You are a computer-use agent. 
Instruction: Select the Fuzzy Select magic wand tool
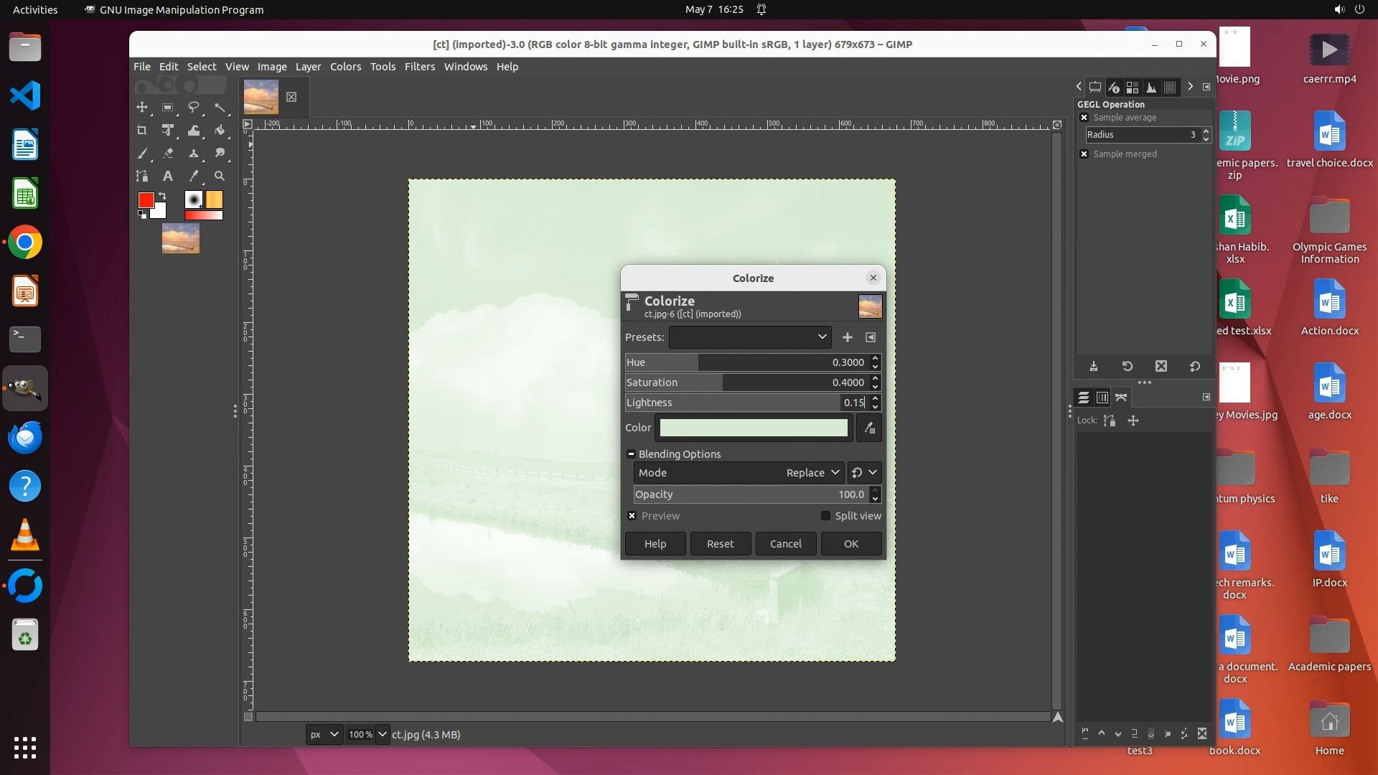[220, 108]
